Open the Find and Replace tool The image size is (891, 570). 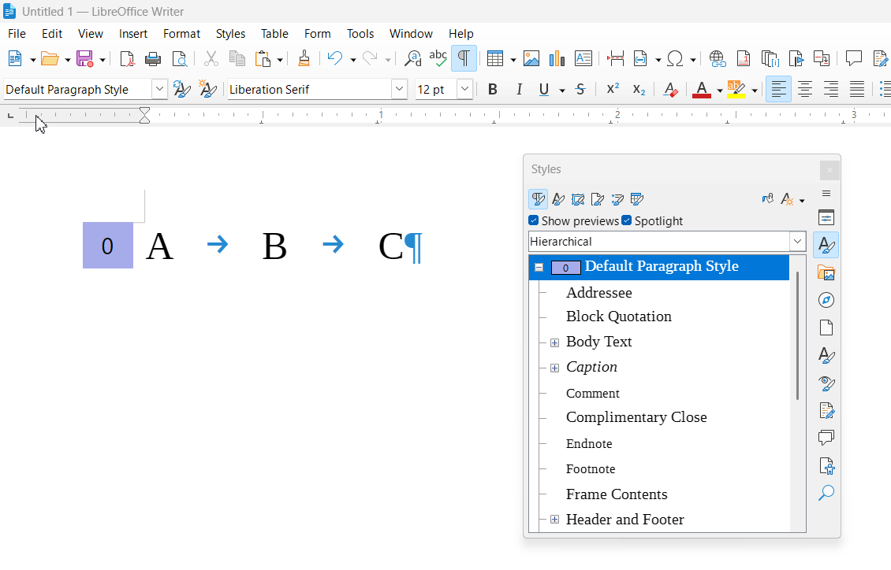[412, 58]
